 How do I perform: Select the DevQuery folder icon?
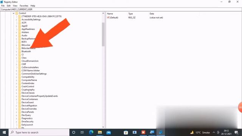click(19, 115)
